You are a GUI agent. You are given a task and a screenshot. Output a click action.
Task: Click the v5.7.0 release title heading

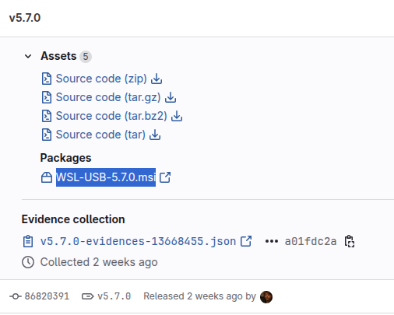[25, 18]
